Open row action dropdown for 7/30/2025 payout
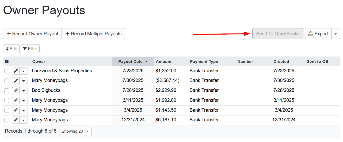Viewport: 343px width, 142px height. coord(24,81)
